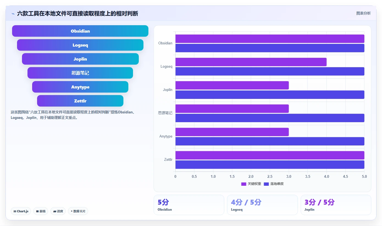Click the Logseq y-axis label
This screenshot has width=382, height=226.
coord(167,67)
